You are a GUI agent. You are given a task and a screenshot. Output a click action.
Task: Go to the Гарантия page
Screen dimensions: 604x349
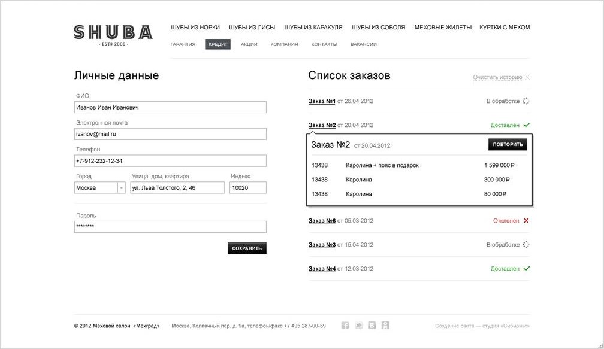(183, 44)
